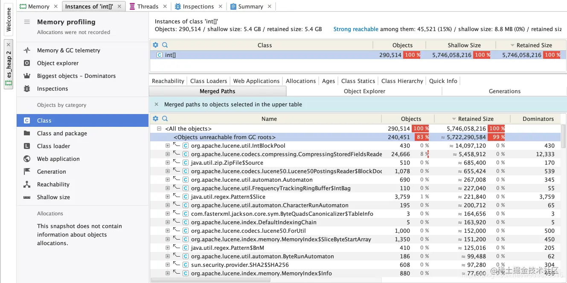Click the globe icon for Web application
The width and height of the screenshot is (567, 283).
[x=27, y=159]
